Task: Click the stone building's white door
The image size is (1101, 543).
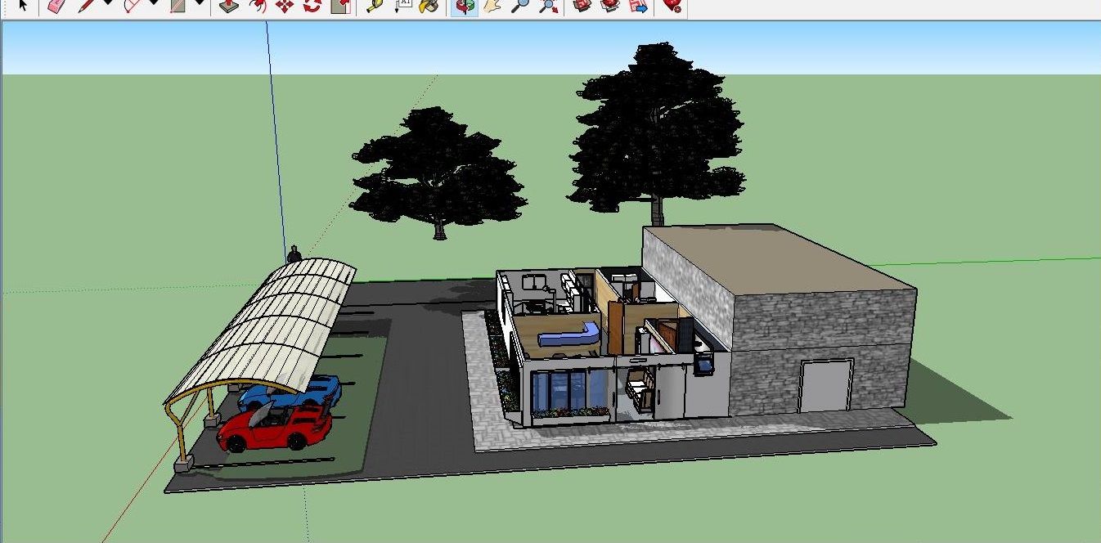Action: coord(825,385)
